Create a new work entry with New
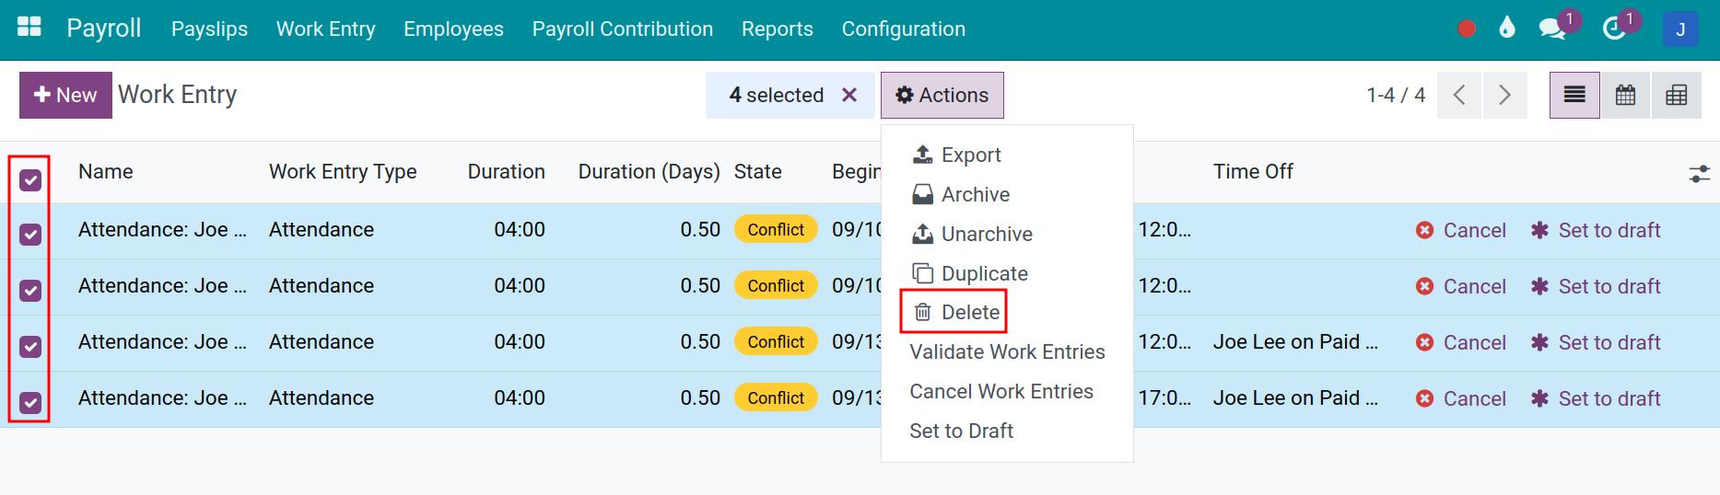 (x=65, y=95)
